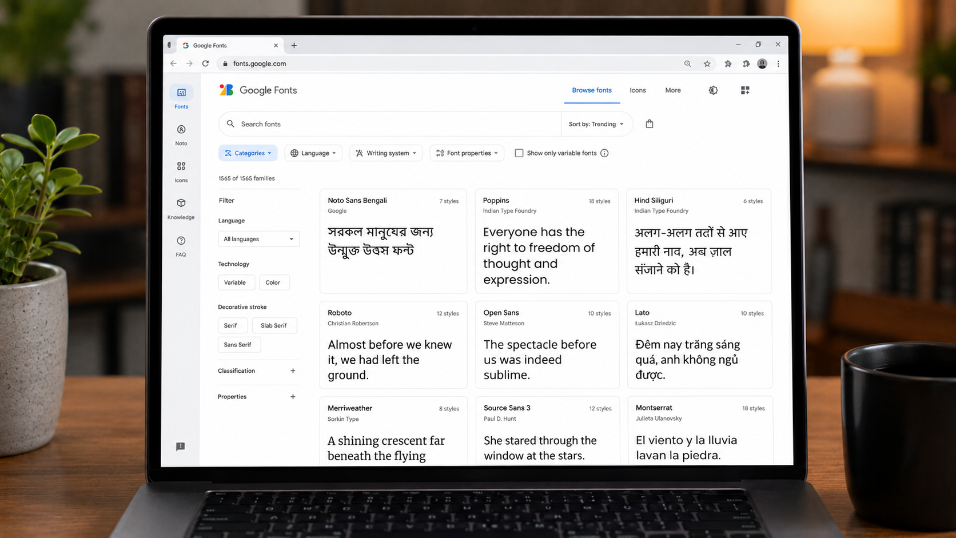The width and height of the screenshot is (956, 538).
Task: Expand the Properties section
Action: 293,397
